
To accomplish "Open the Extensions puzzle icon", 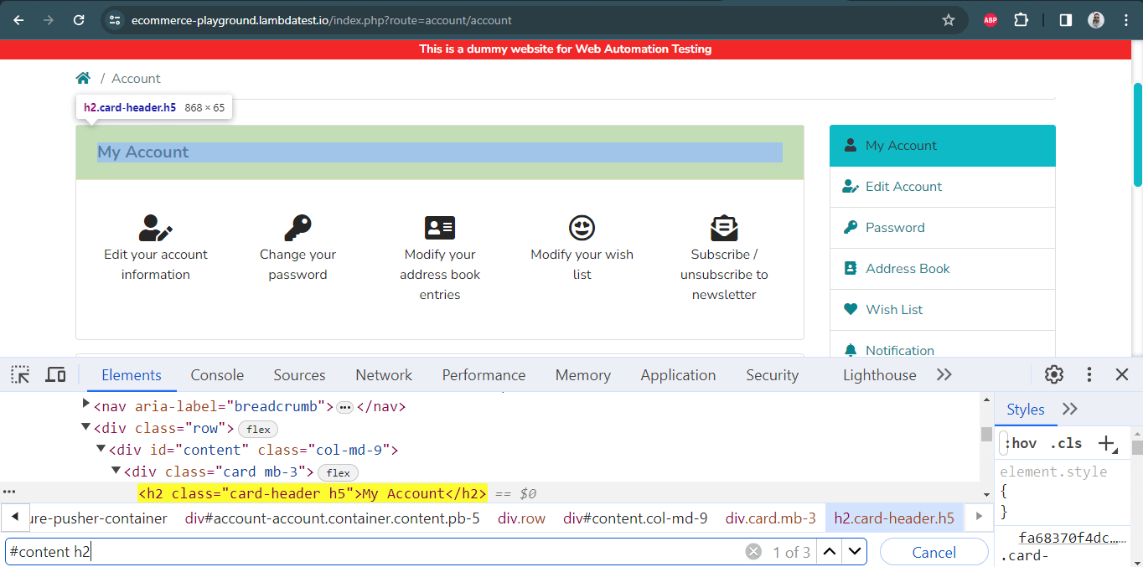I will coord(1021,20).
